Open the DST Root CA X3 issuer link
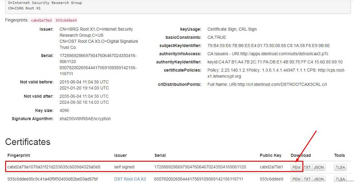This screenshot has height=182, width=354. (130, 179)
